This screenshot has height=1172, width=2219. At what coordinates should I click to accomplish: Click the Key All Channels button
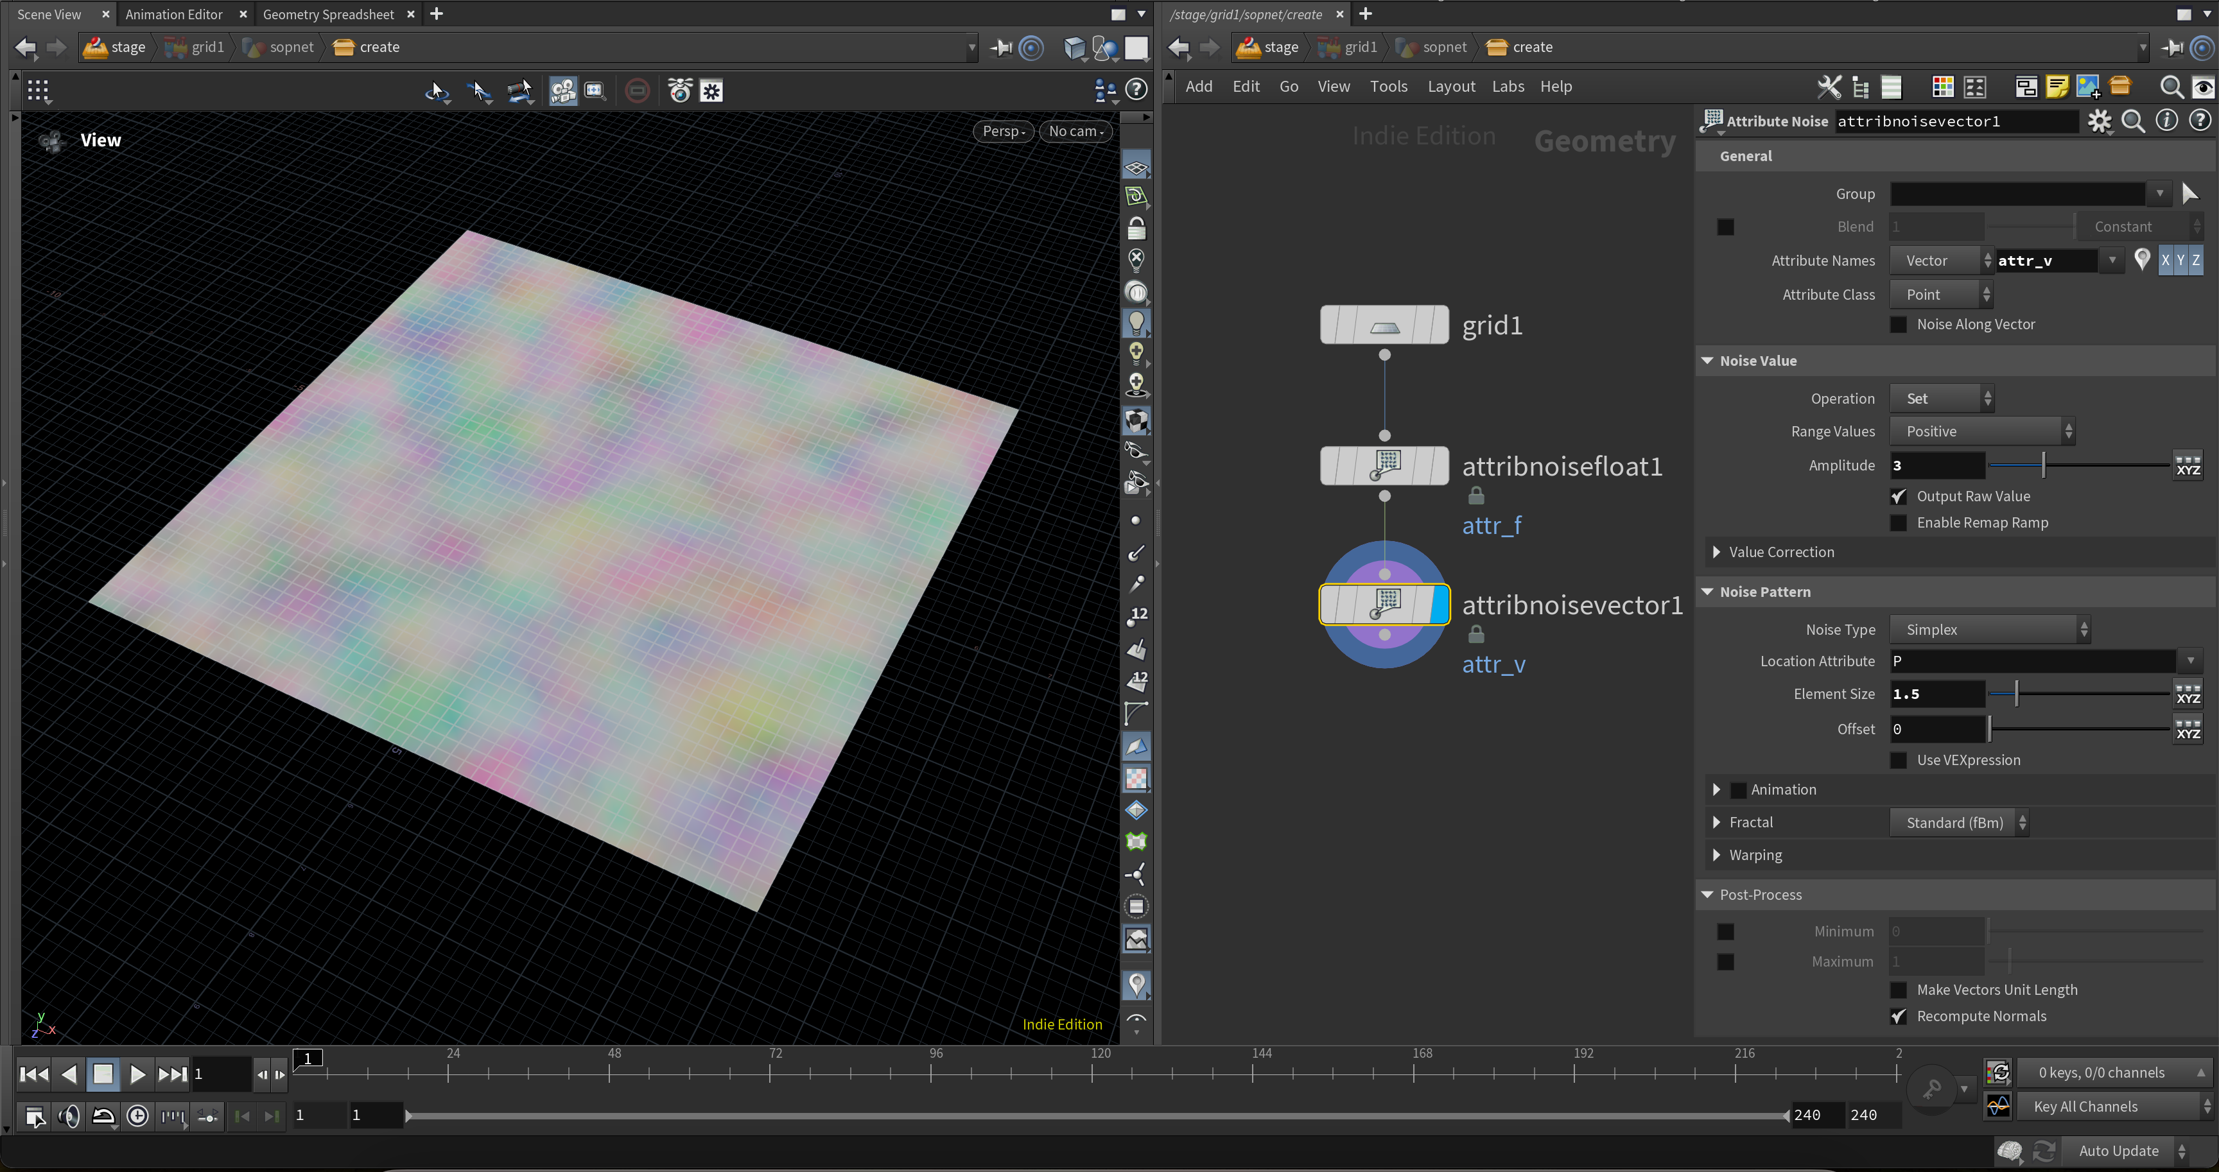coord(2085,1107)
